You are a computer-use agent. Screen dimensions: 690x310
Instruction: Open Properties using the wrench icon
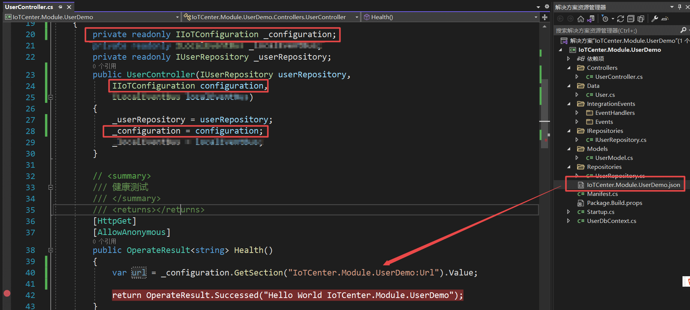655,19
